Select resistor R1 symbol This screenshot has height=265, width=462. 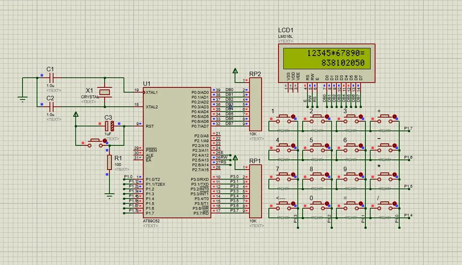click(x=109, y=162)
